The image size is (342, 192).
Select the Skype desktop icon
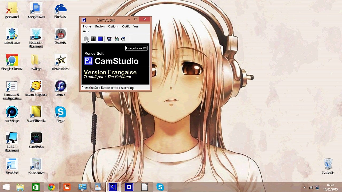60,114
